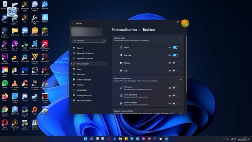Select the Origin desktop icon
The height and width of the screenshot is (142, 252).
(x=35, y=110)
